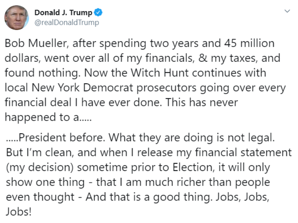The image size is (298, 223).
Task: Open the @realDonaldTrump handle link
Action: (67, 22)
